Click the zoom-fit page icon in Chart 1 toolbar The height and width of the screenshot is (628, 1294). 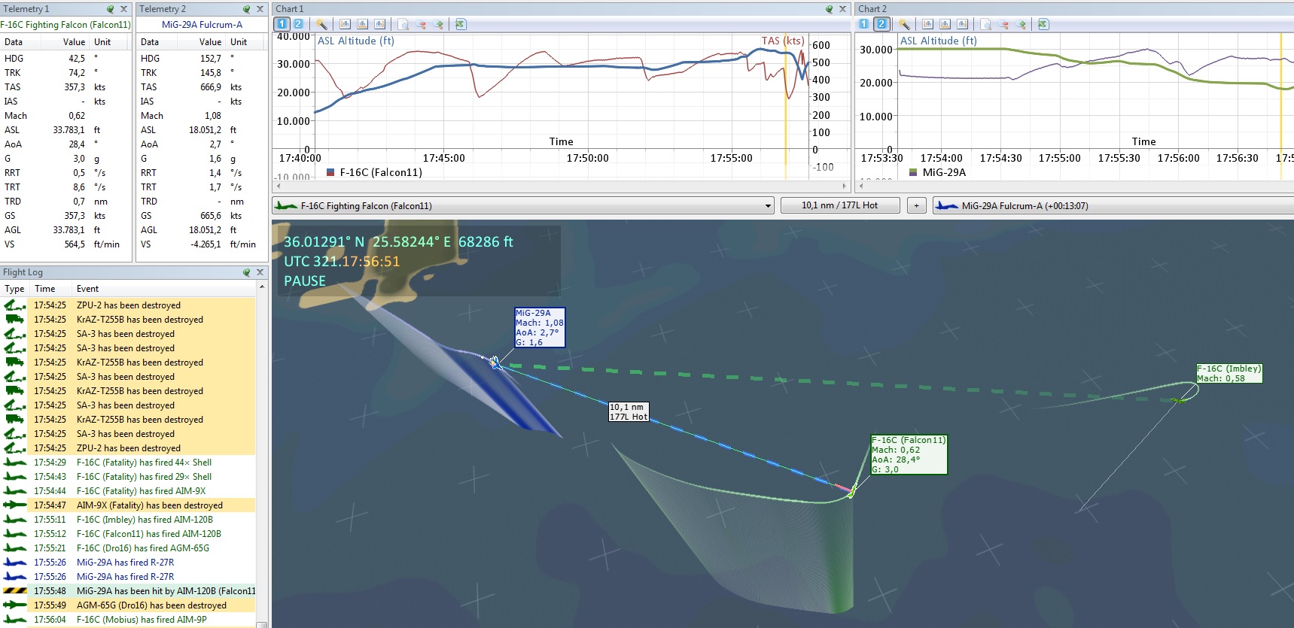(x=403, y=24)
